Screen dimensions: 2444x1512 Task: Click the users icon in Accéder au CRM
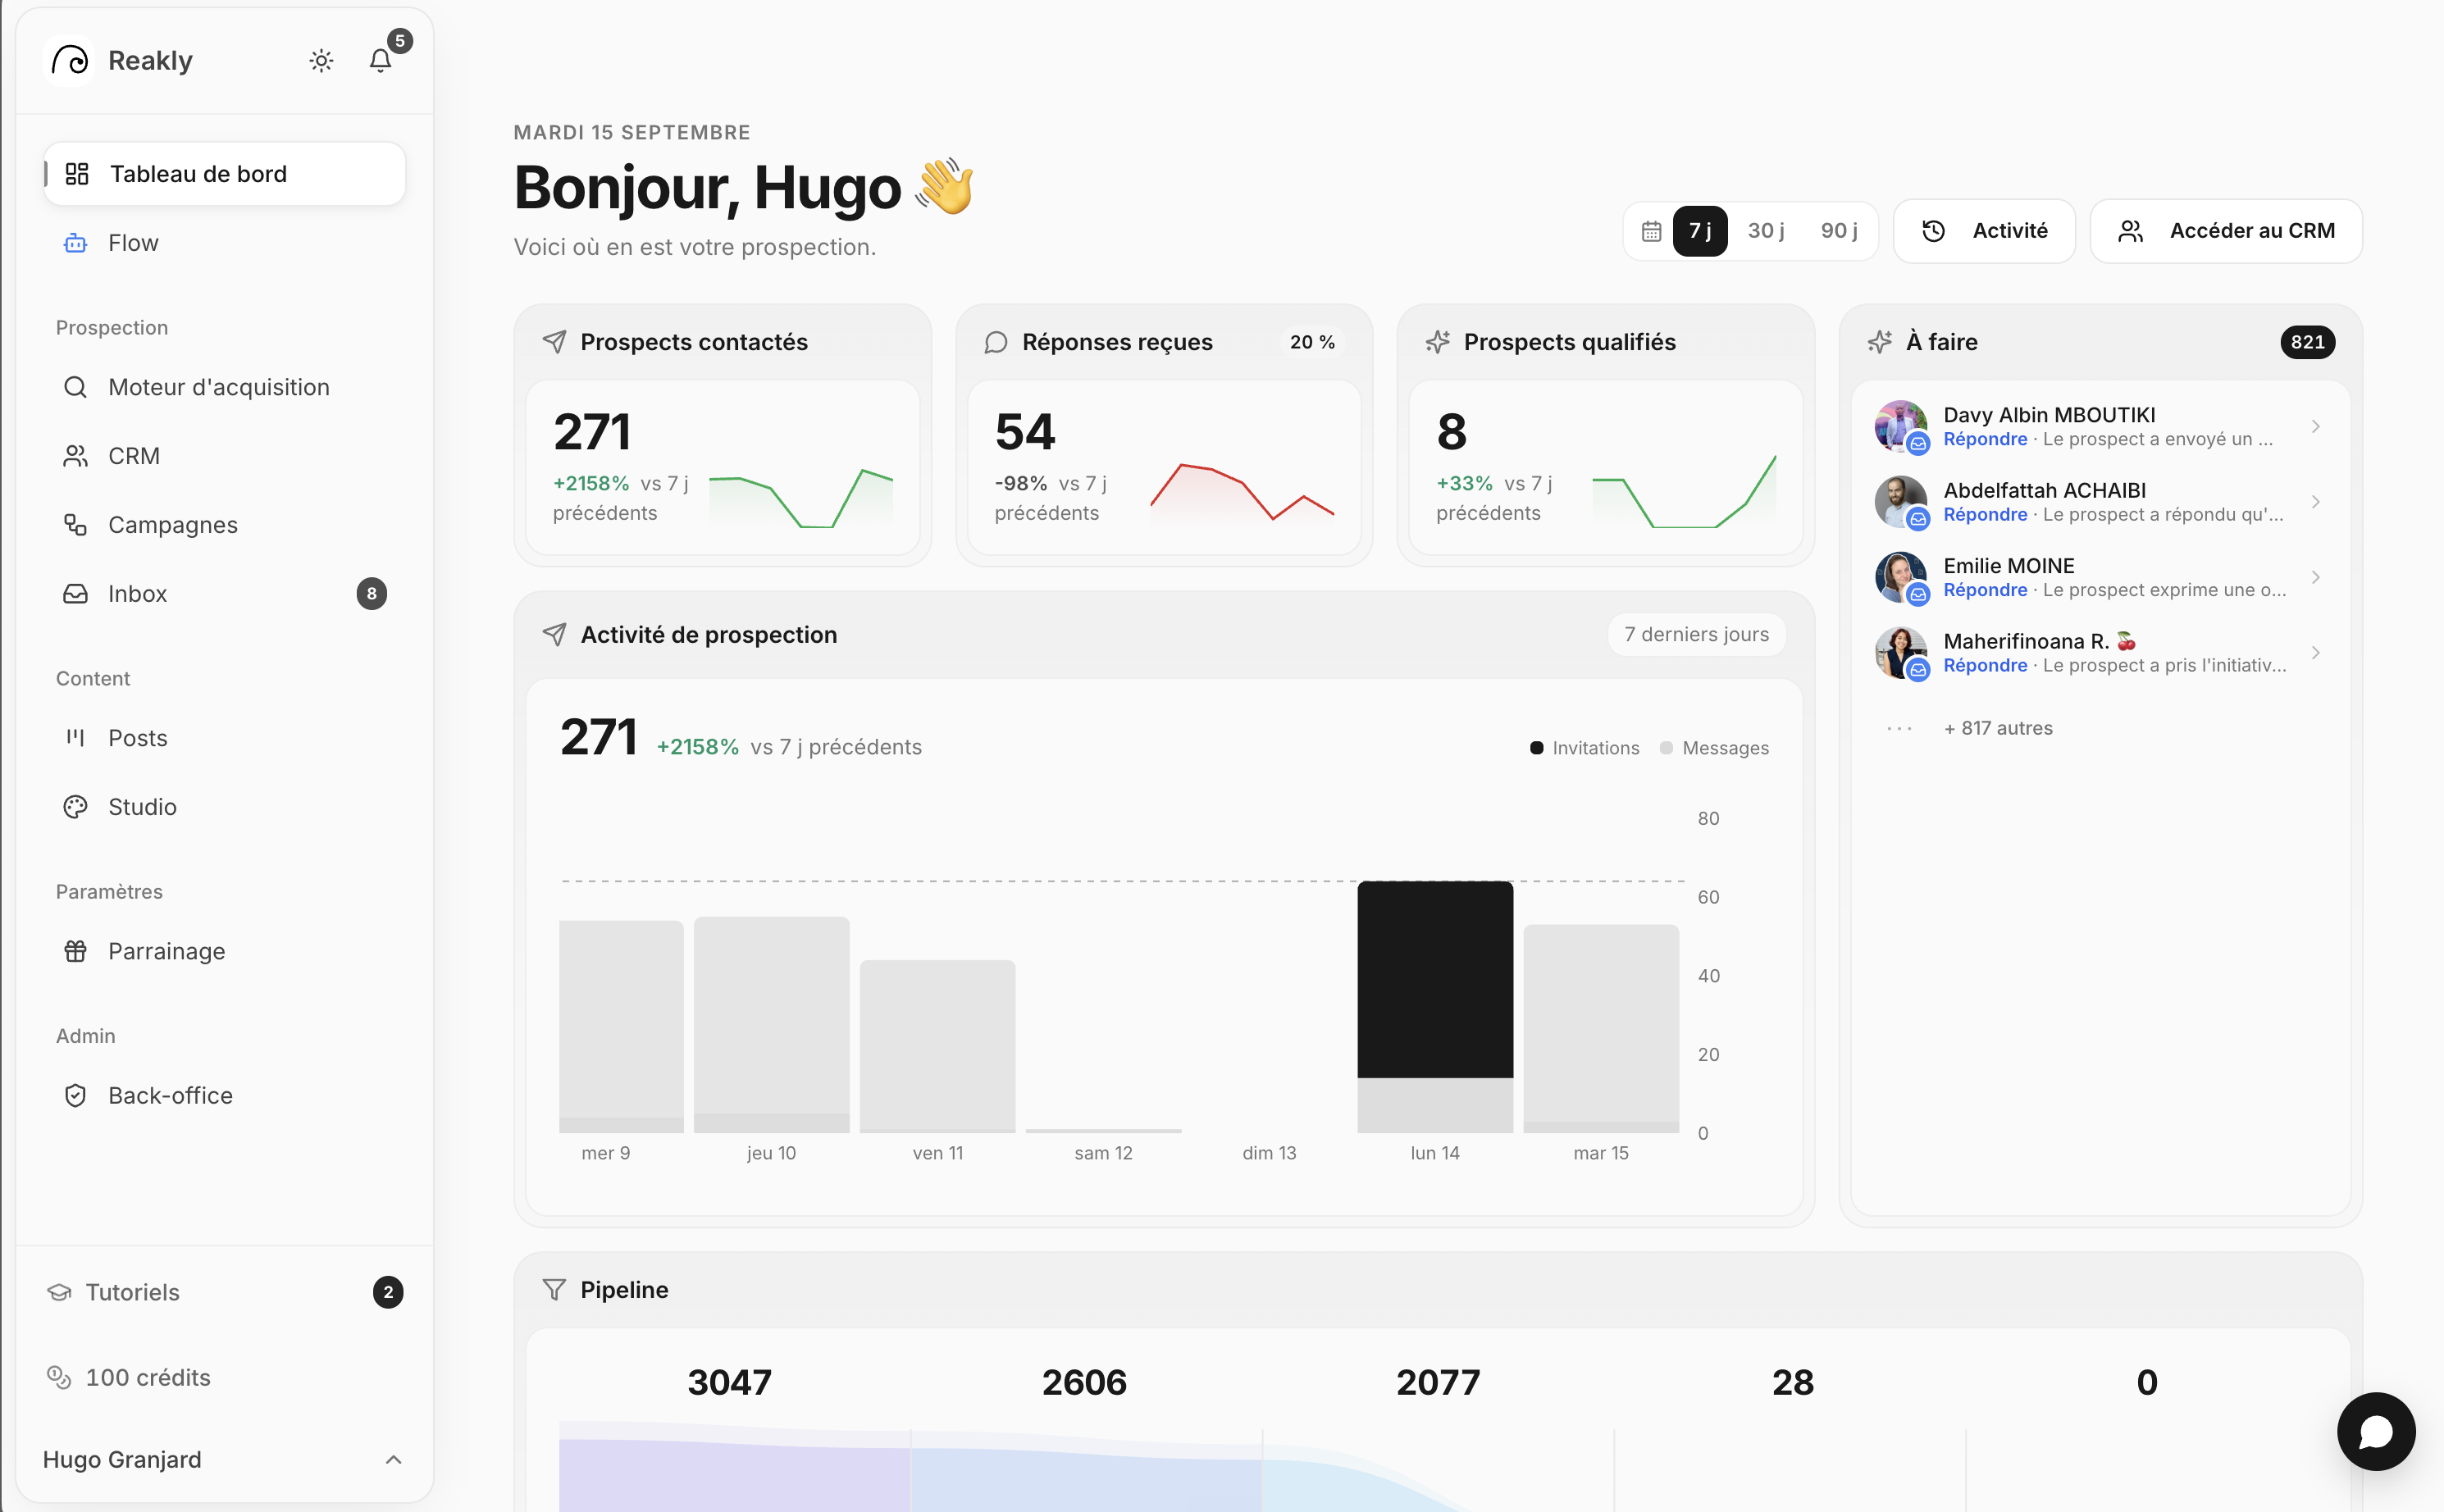2131,231
